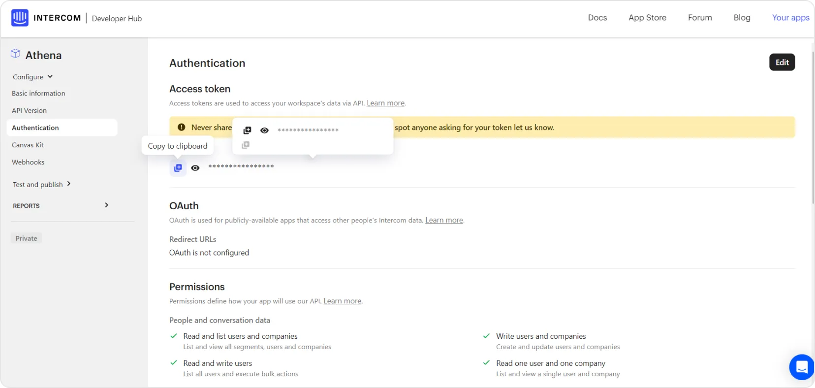The image size is (815, 388).
Task: Click checkmark beside Read and list users
Action: click(x=174, y=336)
